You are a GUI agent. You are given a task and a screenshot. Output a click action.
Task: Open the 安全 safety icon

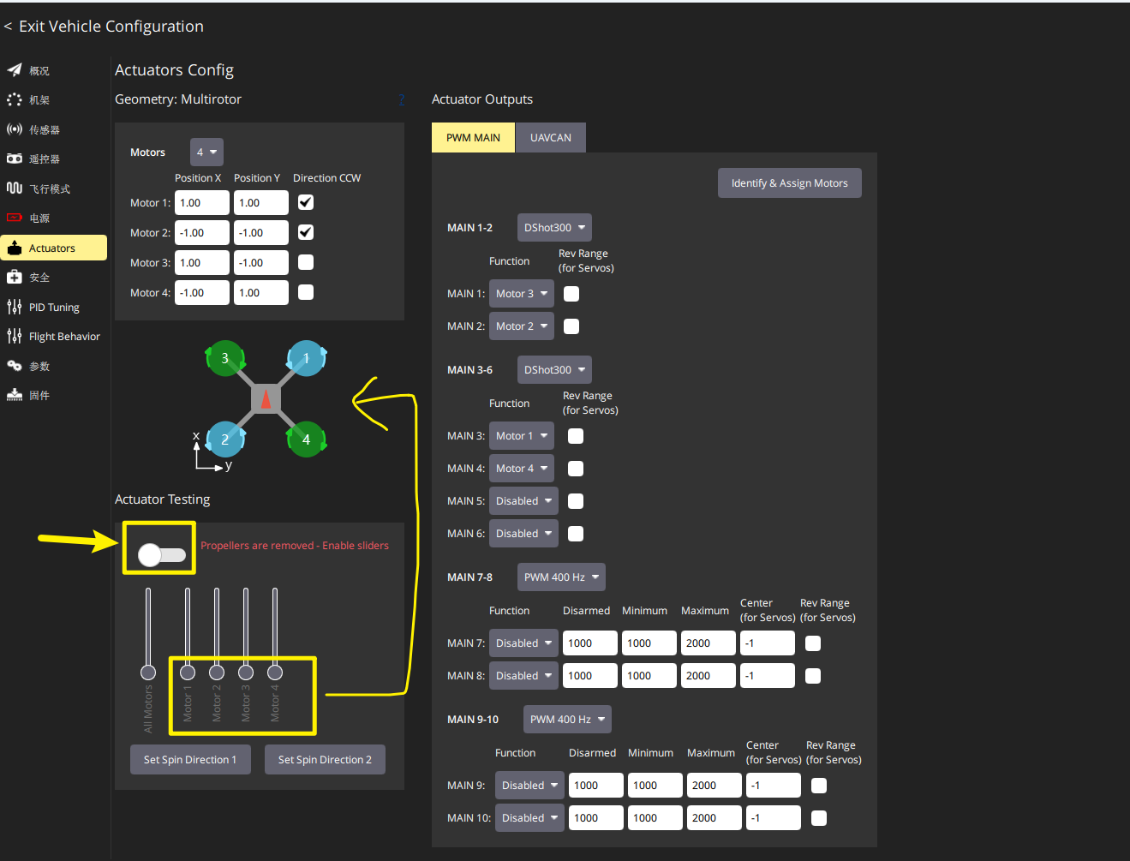[x=15, y=277]
